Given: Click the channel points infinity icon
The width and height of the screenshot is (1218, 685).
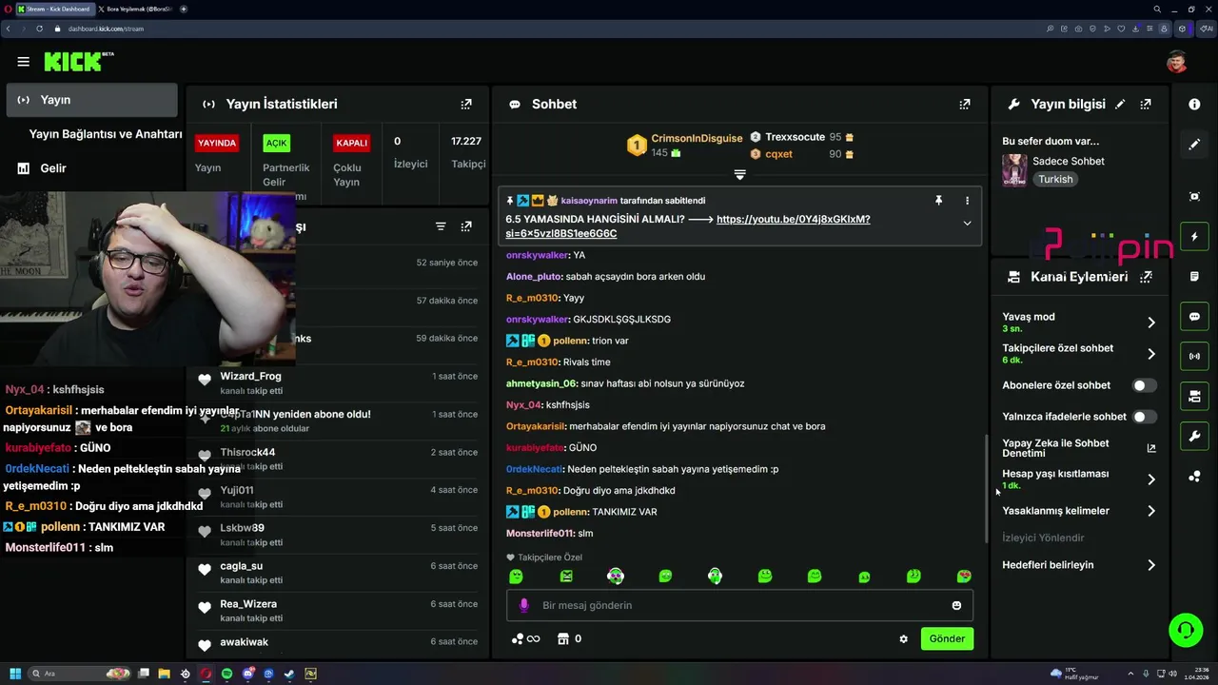Looking at the screenshot, I should click(x=525, y=639).
